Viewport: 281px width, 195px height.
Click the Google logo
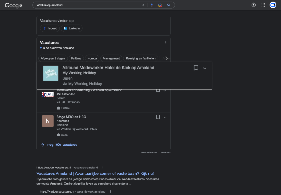(x=14, y=5)
